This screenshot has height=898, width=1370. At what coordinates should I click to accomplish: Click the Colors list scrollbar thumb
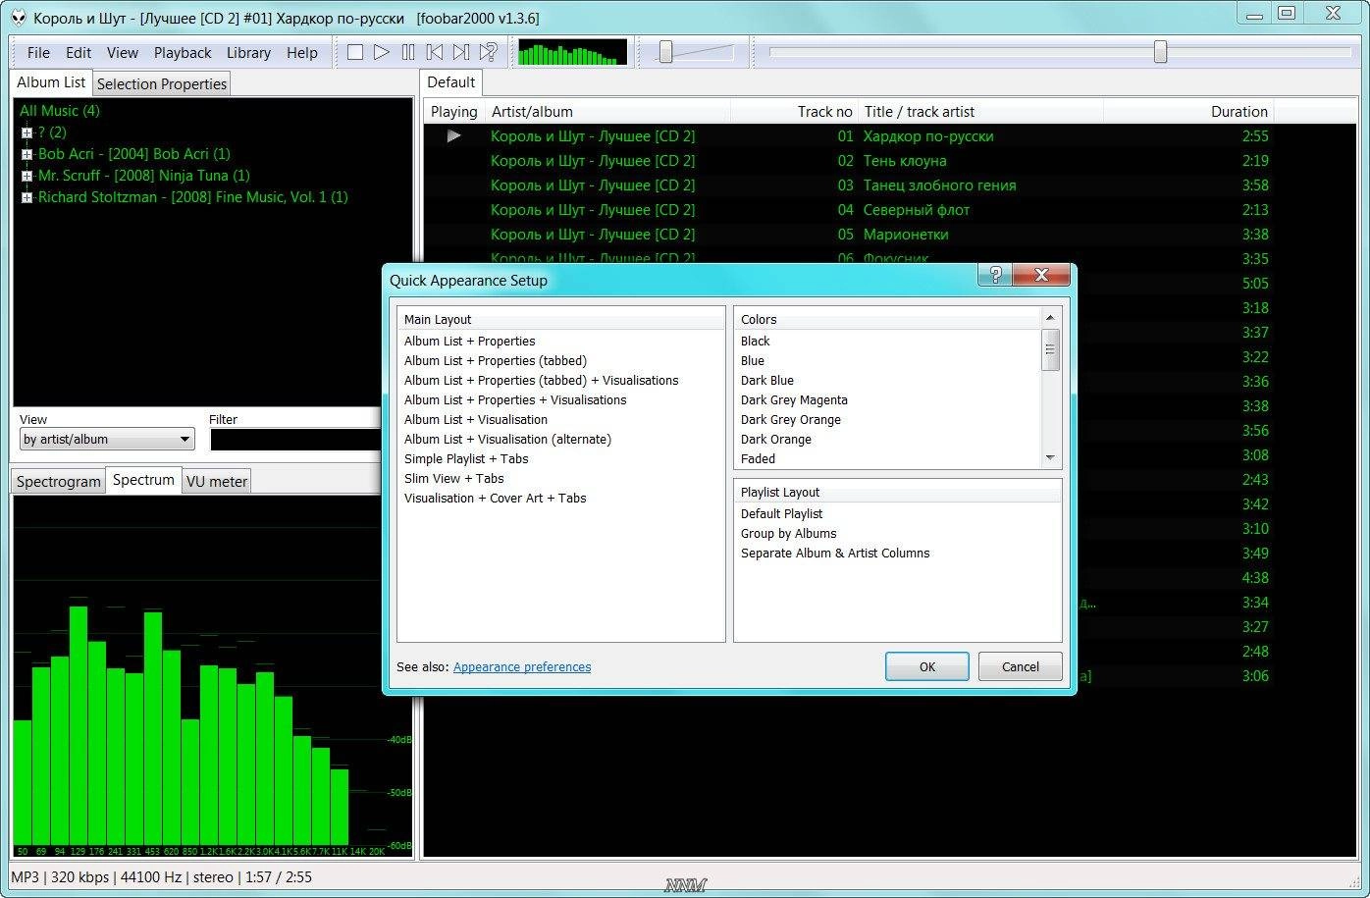[x=1050, y=350]
